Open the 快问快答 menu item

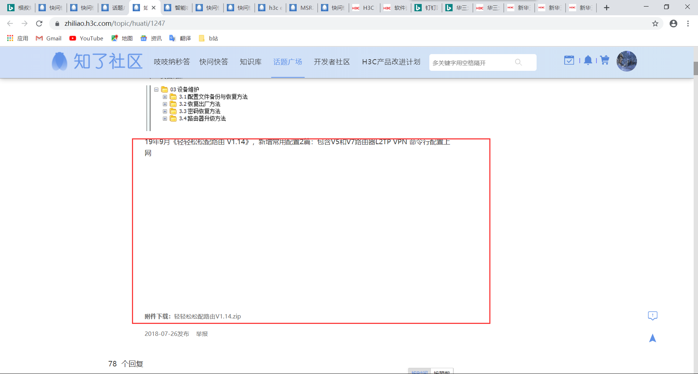214,62
